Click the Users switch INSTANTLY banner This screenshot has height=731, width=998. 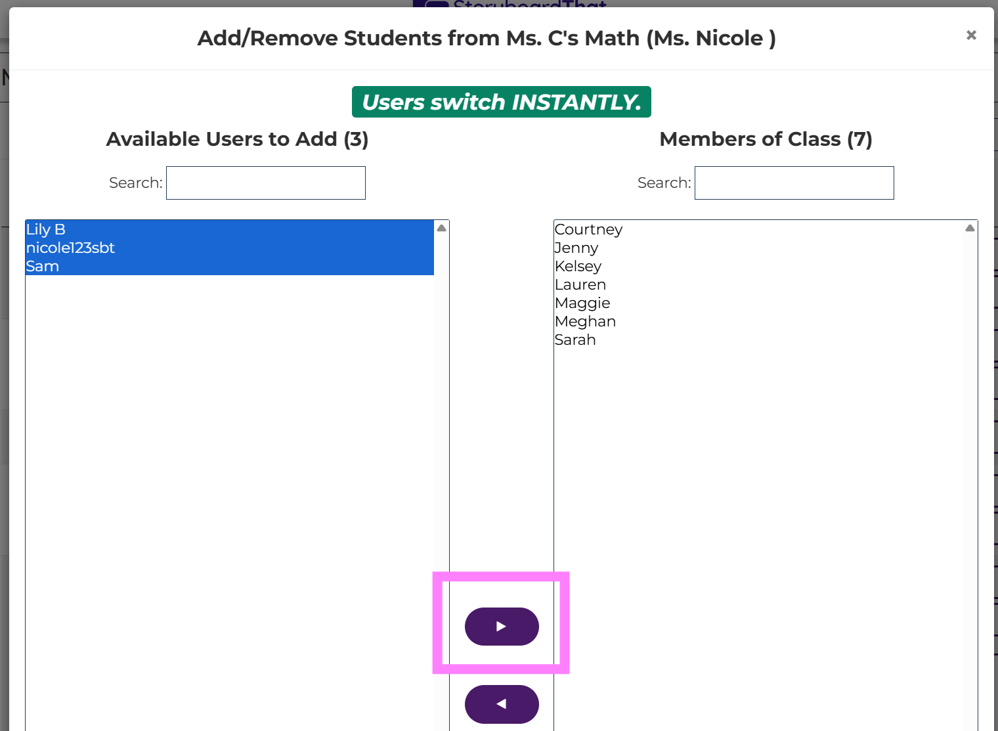[501, 102]
